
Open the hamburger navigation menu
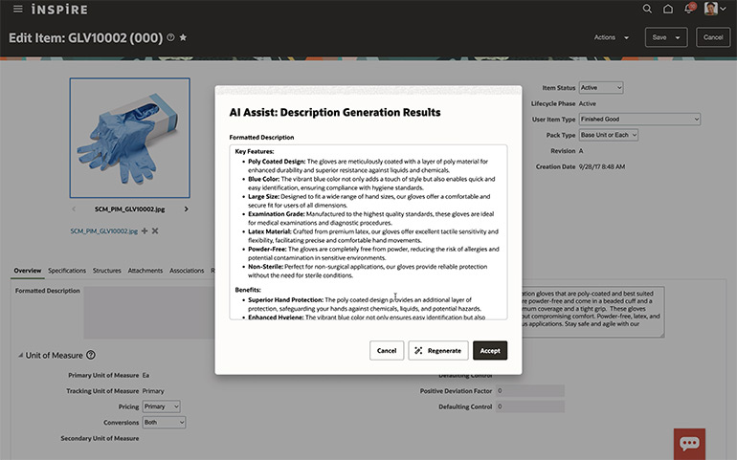coord(18,9)
